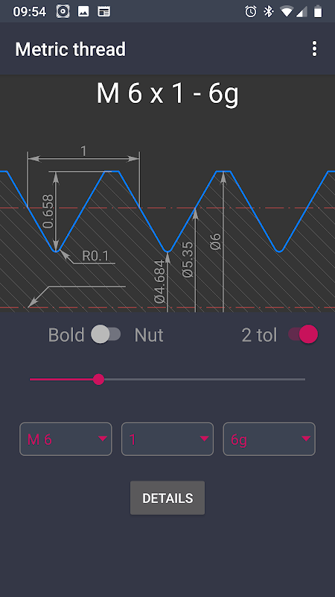This screenshot has height=597, width=335.
Task: Click the thread size slider handle
Action: tap(99, 379)
